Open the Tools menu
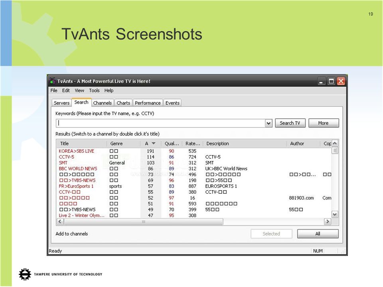This screenshot has height=287, width=383. coord(94,90)
